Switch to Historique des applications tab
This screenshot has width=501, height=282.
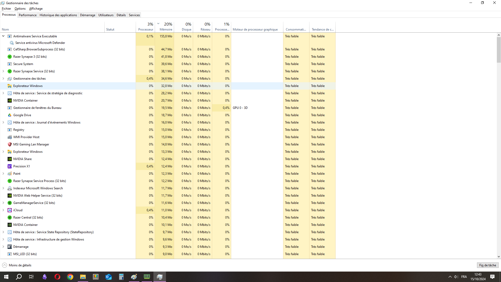click(x=58, y=15)
